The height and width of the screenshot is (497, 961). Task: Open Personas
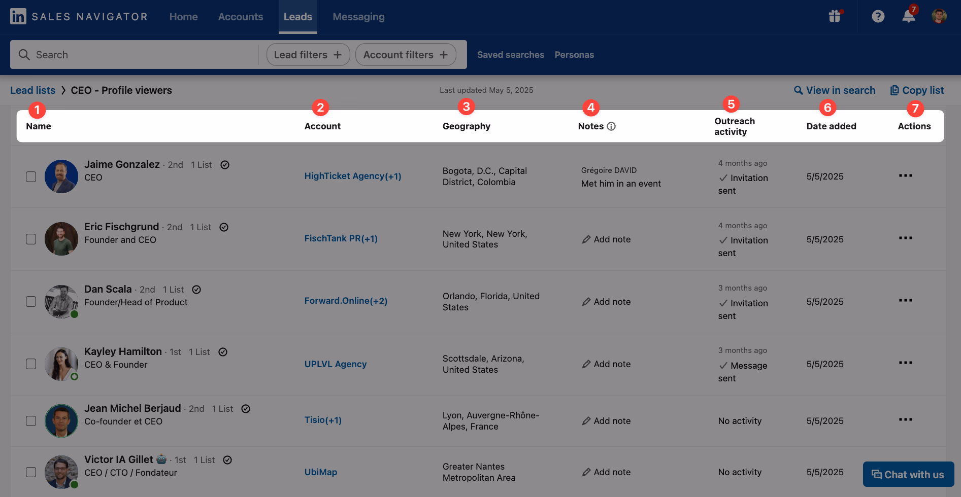point(574,54)
